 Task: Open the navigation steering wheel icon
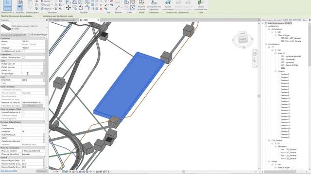click(255, 54)
